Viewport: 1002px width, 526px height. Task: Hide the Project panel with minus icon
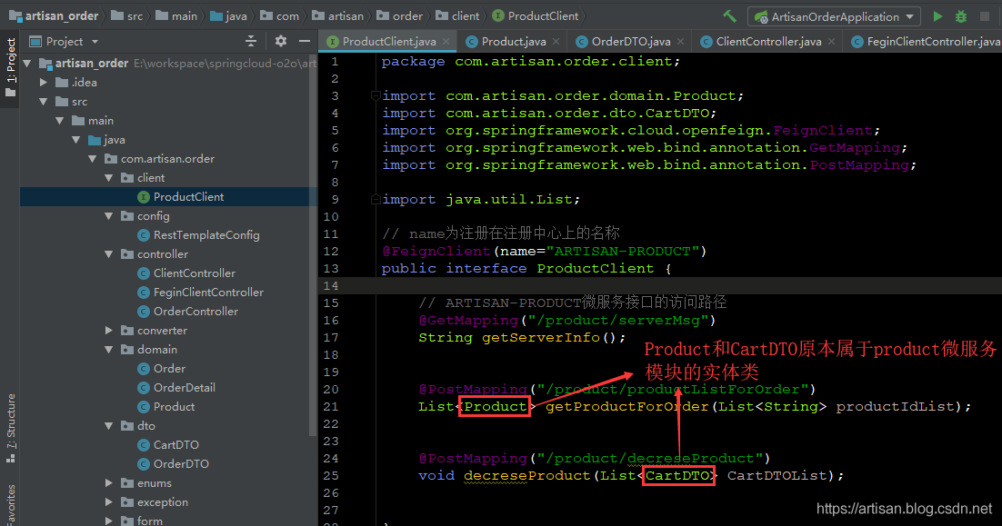pos(303,41)
